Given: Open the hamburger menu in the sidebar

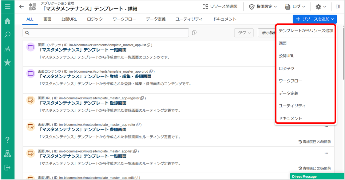Looking at the screenshot, I should point(7,6).
